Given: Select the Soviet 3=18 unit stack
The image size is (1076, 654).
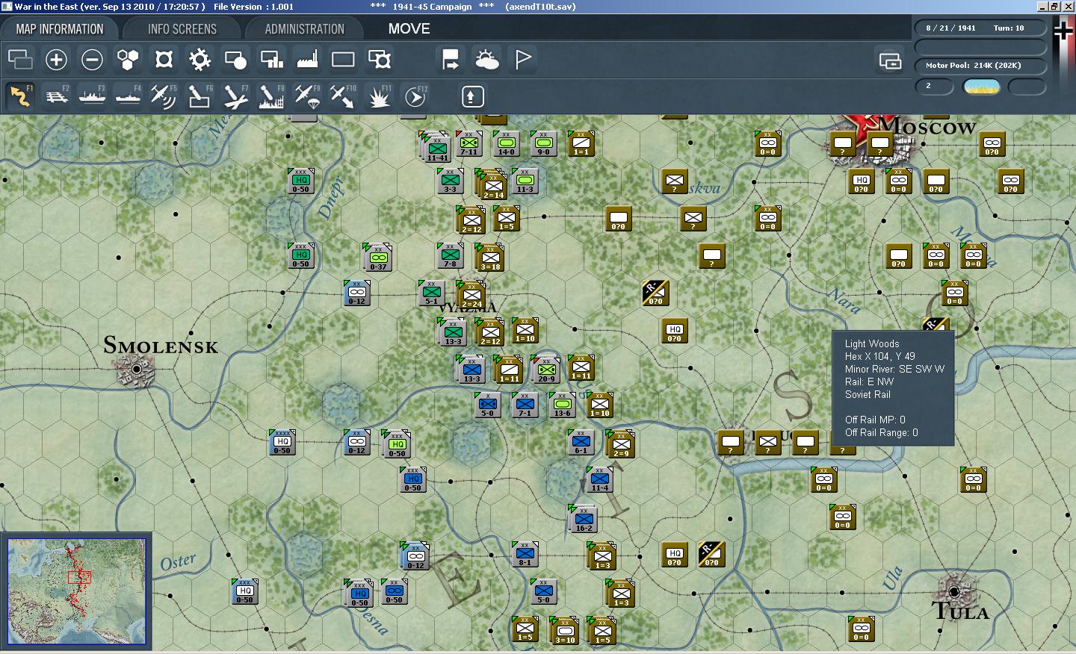Looking at the screenshot, I should coord(490,258).
